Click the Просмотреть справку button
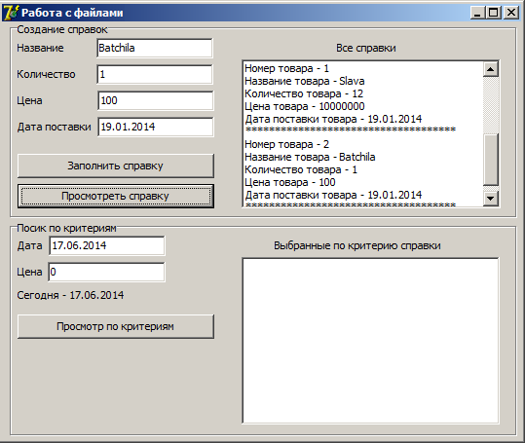 tap(116, 196)
